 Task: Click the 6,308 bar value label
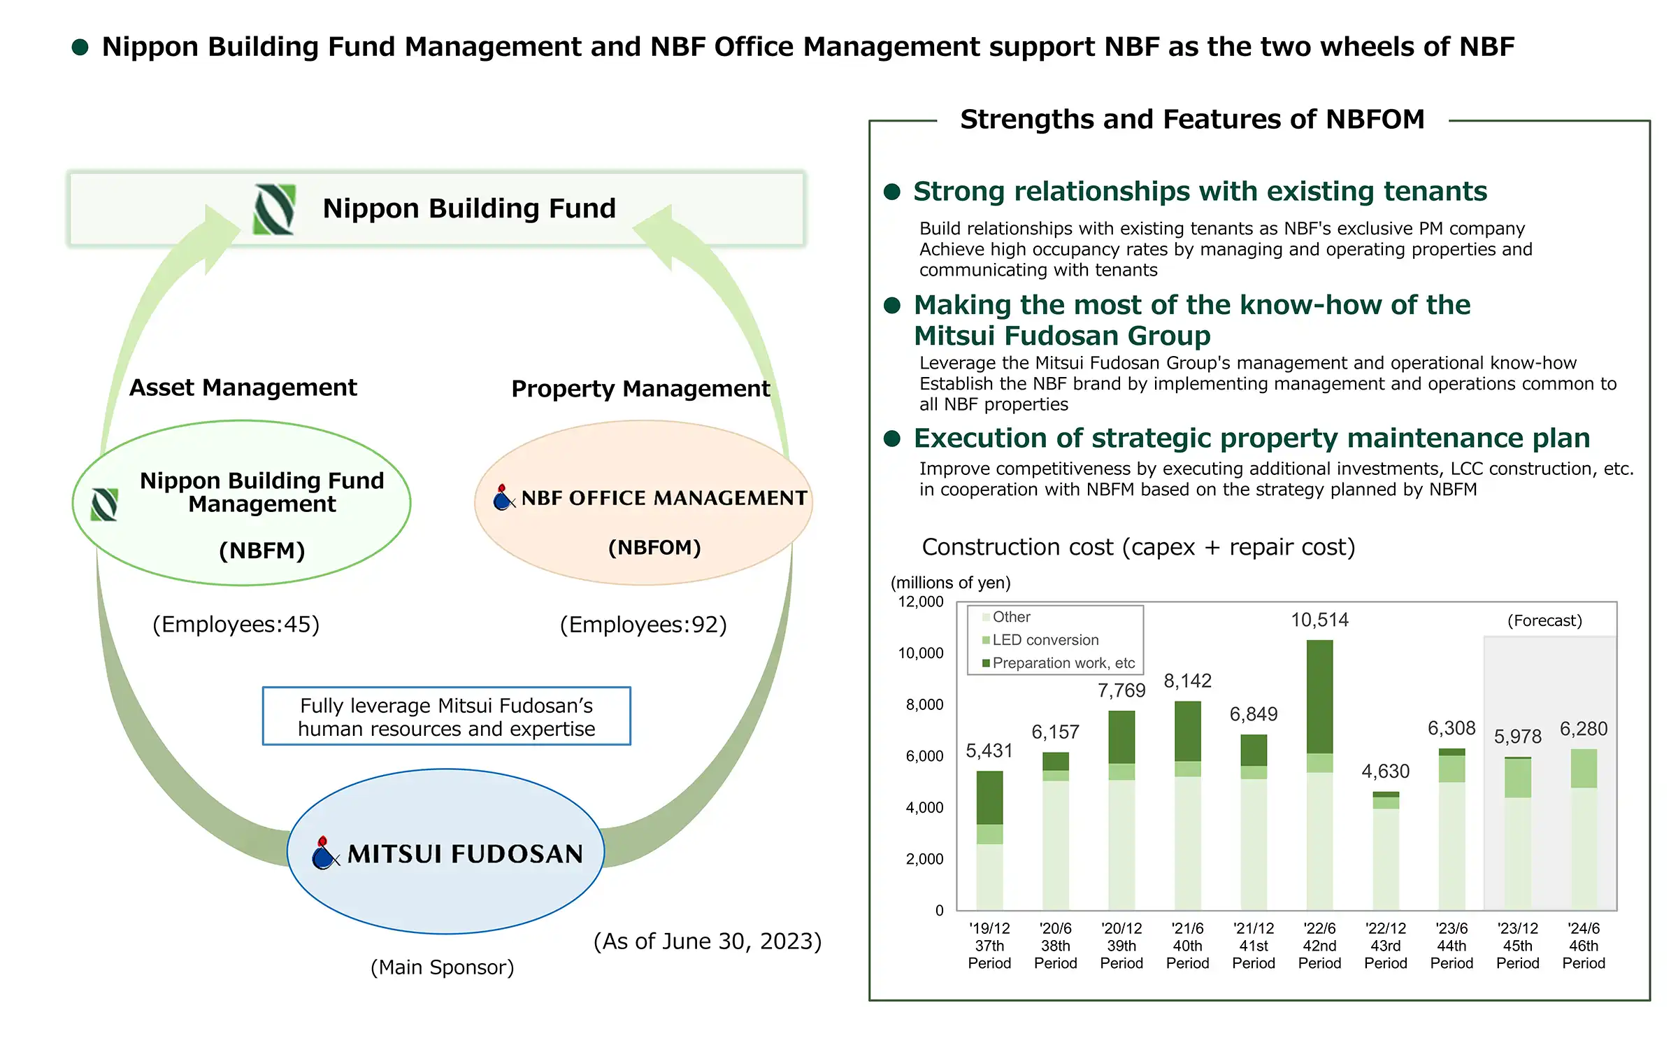click(1451, 729)
